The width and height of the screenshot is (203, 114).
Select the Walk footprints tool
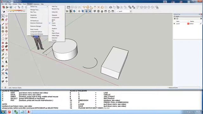point(3,81)
